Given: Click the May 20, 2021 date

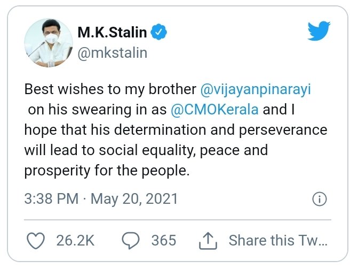Looking at the screenshot, I should click(134, 200).
